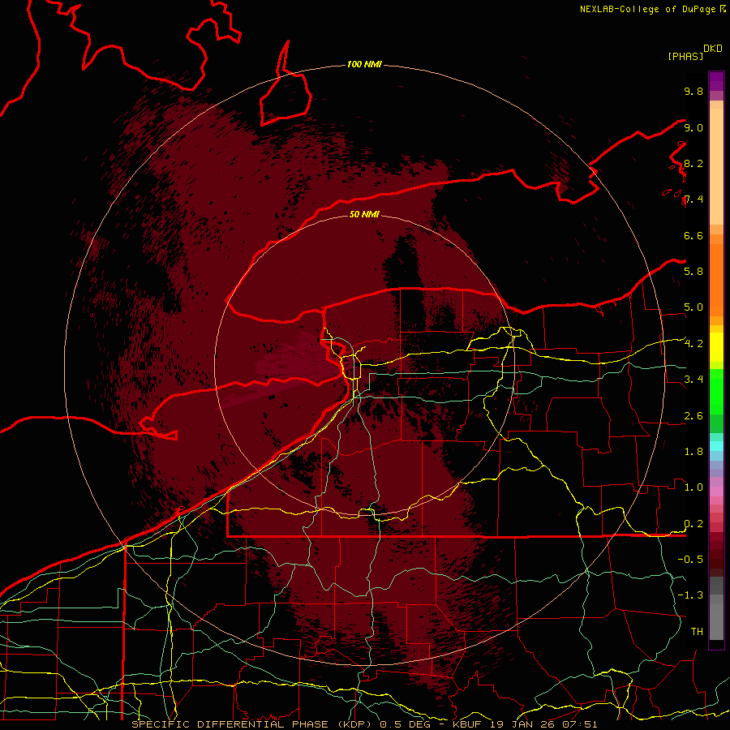730x730 pixels.
Task: Click the 1.0 scale value
Action: (693, 487)
